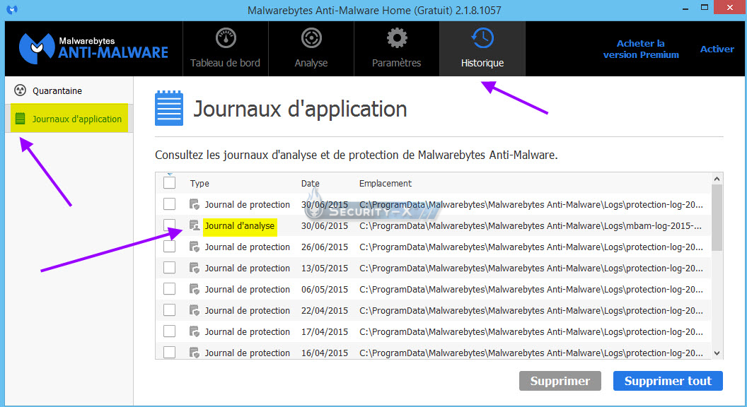This screenshot has width=747, height=407.
Task: Check the 06/05/2015 protection log checkbox
Action: click(169, 288)
